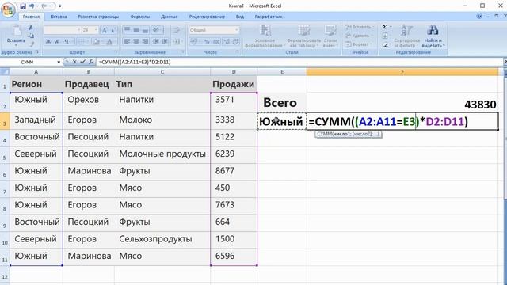
Task: Expand the formula bar at right end
Action: pyautogui.click(x=505, y=62)
